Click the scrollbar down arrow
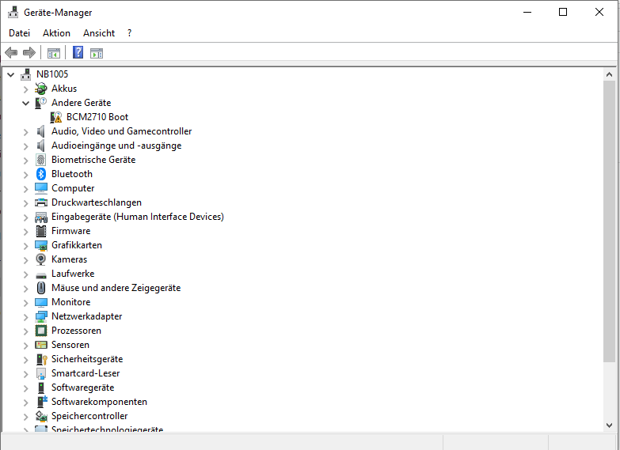 coord(609,425)
